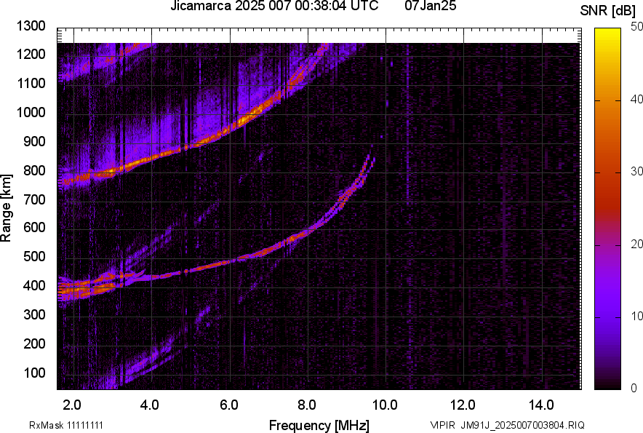Click the Range [km] axis label
The height and width of the screenshot is (433, 643).
[x=6, y=208]
